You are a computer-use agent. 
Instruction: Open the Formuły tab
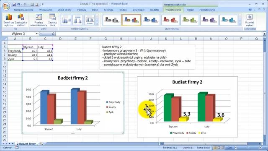pyautogui.click(x=82, y=10)
